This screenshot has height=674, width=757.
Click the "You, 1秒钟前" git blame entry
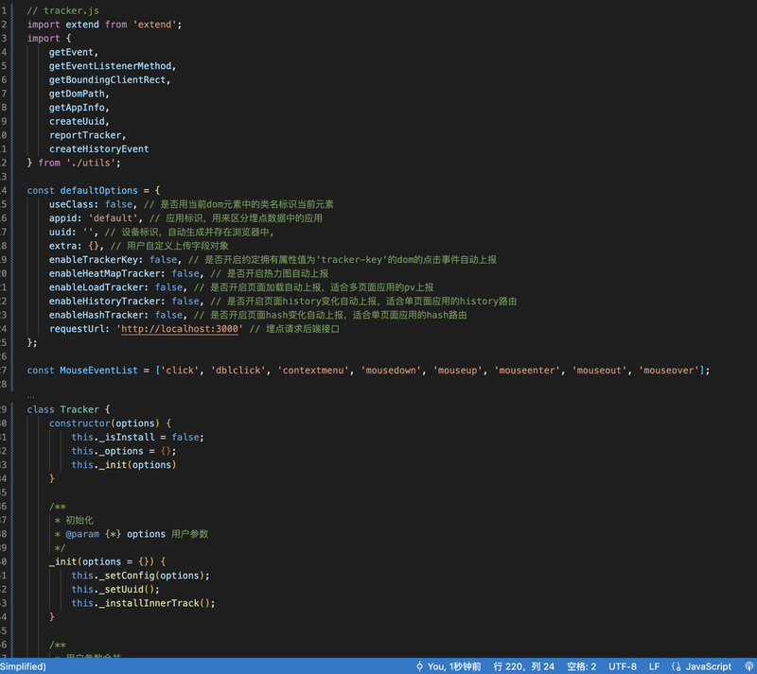(449, 666)
